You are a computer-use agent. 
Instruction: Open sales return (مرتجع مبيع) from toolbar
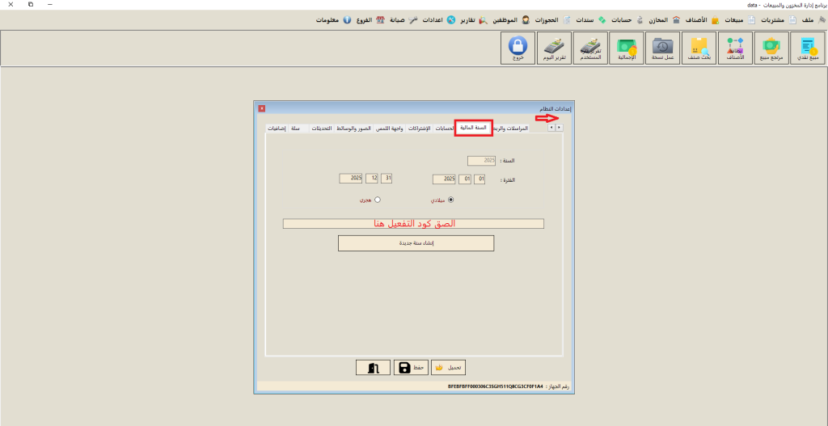769,49
